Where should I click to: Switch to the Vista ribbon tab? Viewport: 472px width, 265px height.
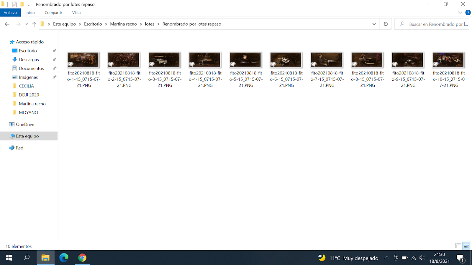76,13
